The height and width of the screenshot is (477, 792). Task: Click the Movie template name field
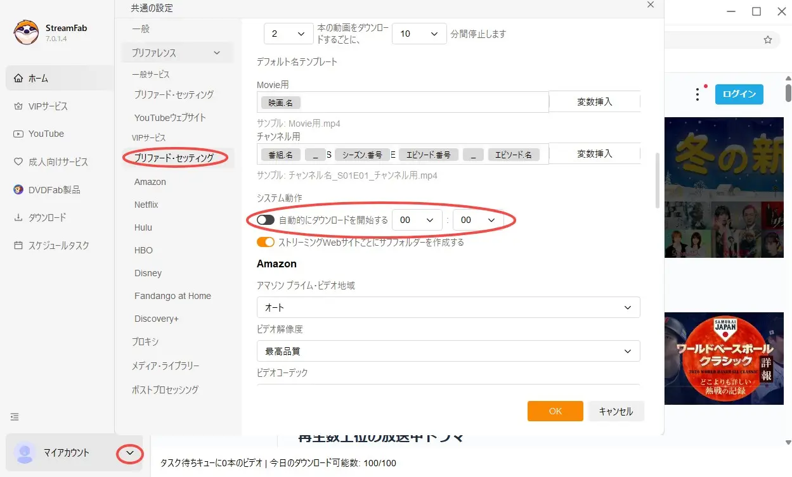point(403,102)
